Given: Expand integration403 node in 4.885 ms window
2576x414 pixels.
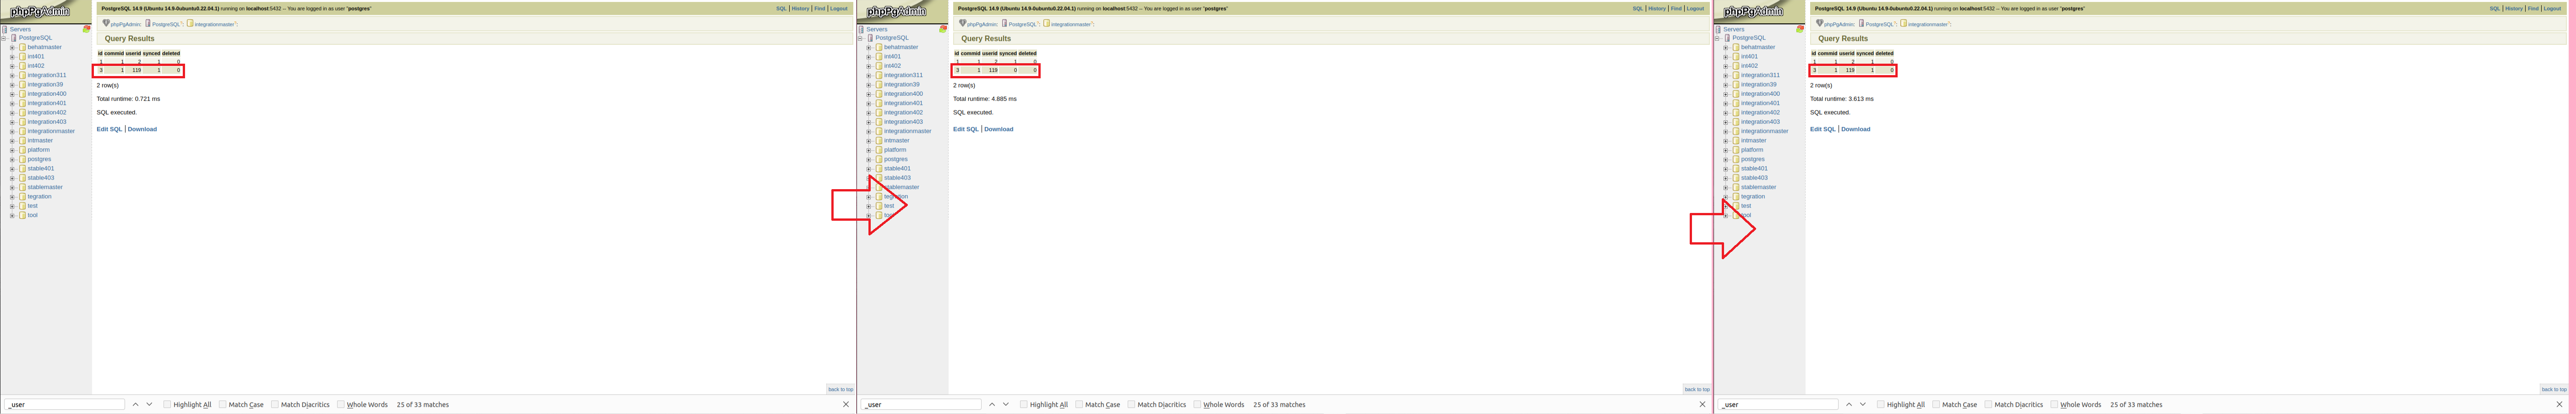Looking at the screenshot, I should 869,122.
